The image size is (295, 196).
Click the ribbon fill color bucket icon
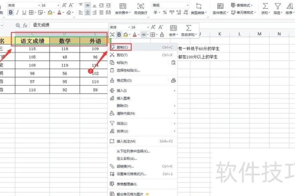(50, 13)
